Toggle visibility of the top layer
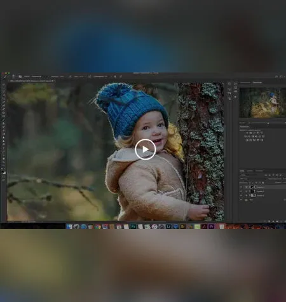The height and width of the screenshot is (302, 286). point(241,187)
